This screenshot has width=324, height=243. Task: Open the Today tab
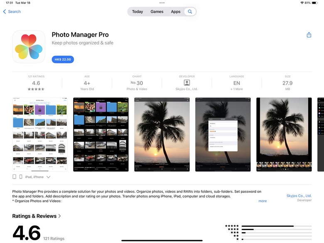pos(137,12)
